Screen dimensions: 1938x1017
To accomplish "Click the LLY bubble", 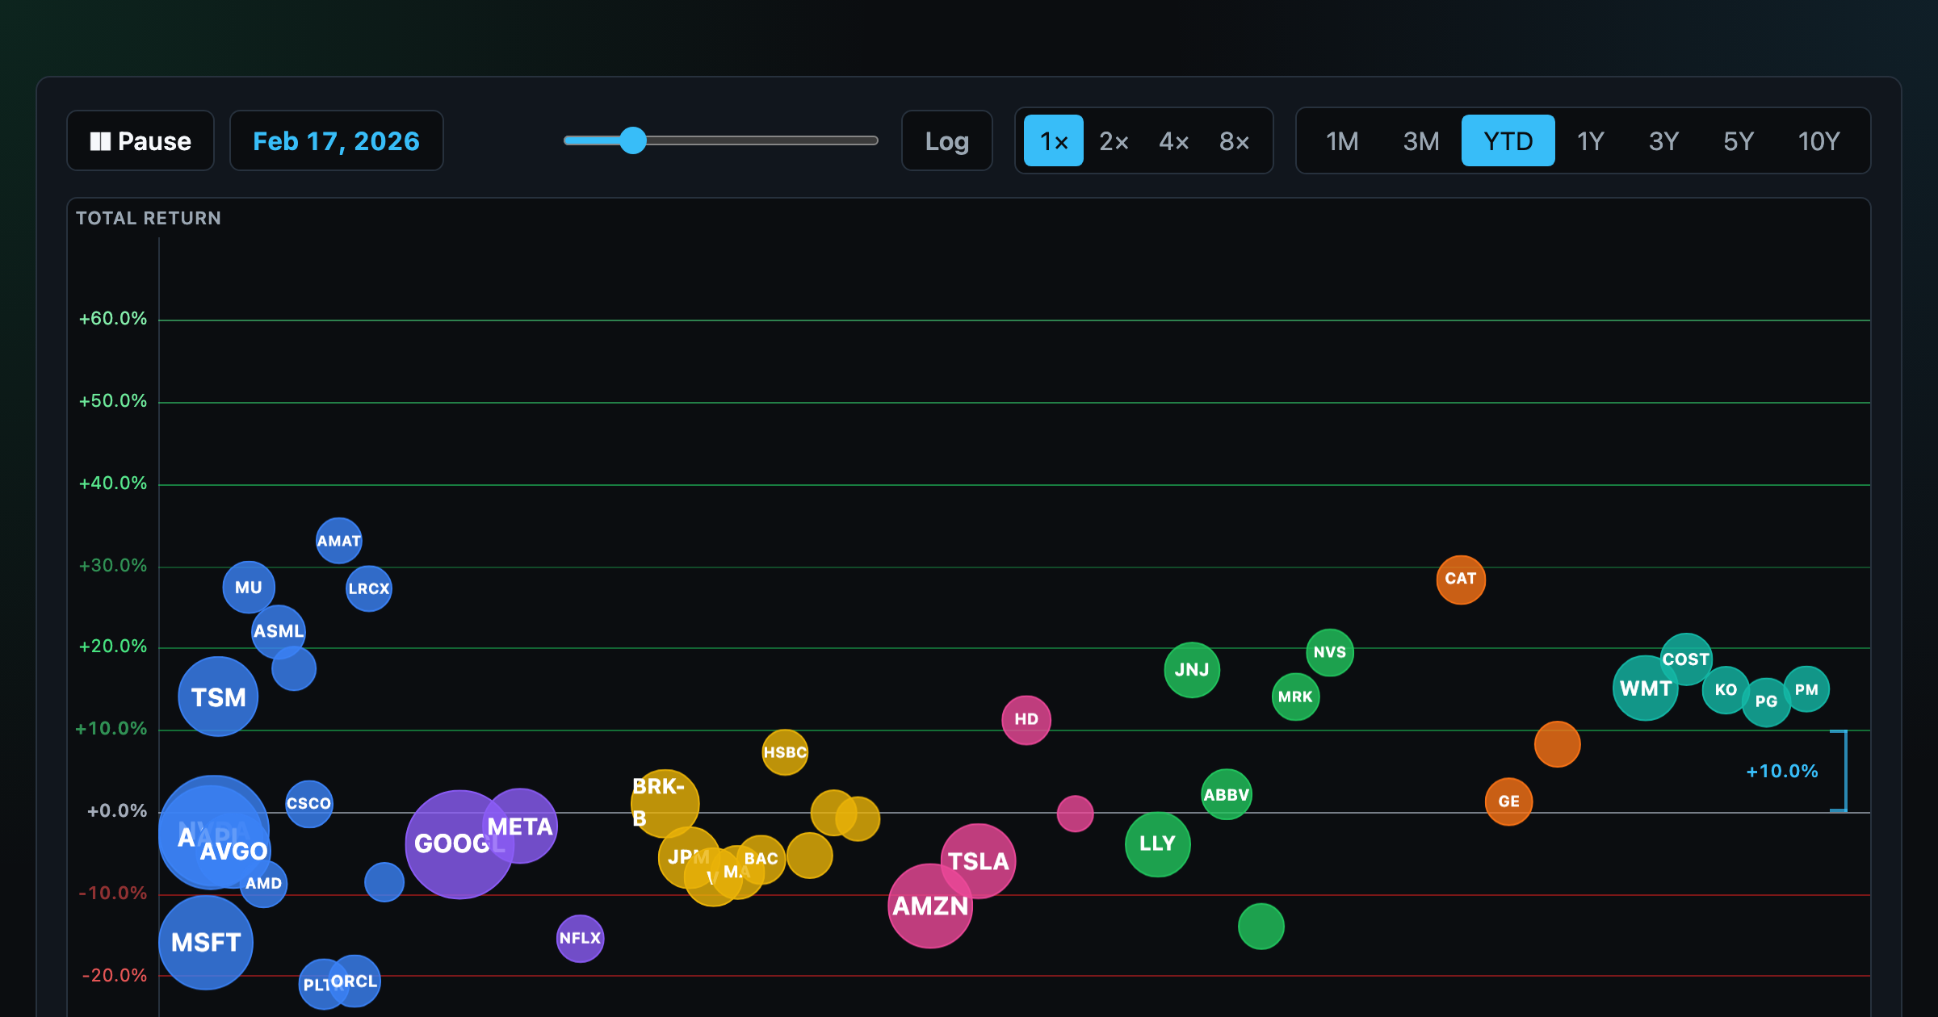I will (1158, 844).
